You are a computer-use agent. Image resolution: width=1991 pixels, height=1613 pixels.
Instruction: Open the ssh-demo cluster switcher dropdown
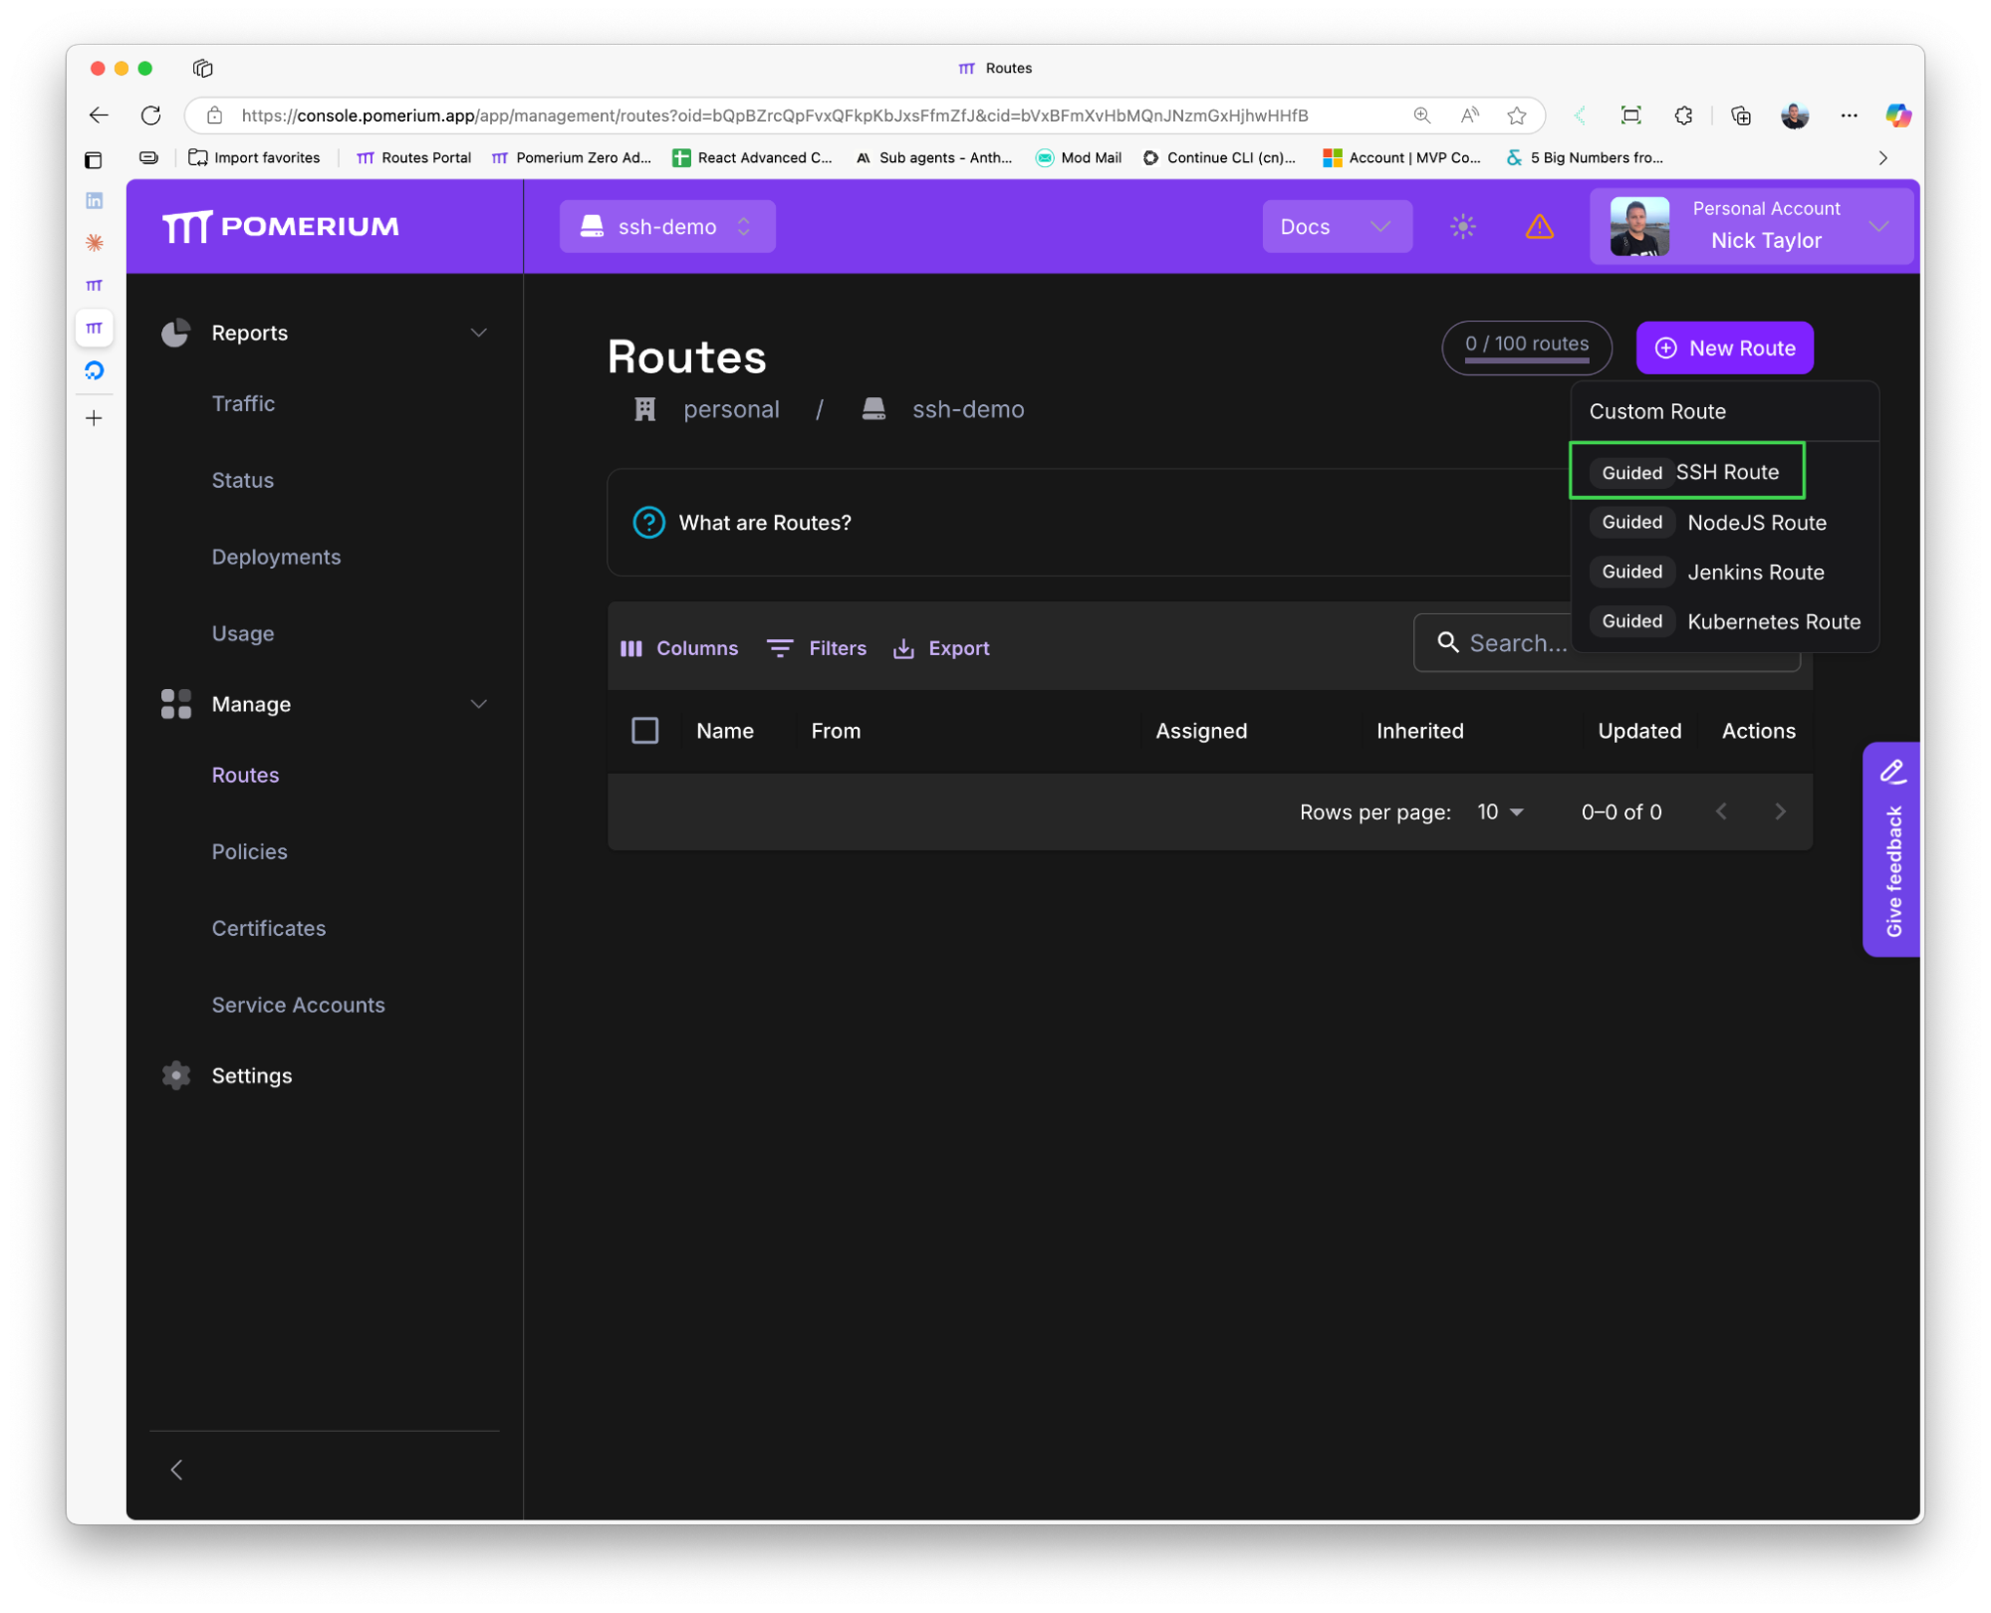666,226
